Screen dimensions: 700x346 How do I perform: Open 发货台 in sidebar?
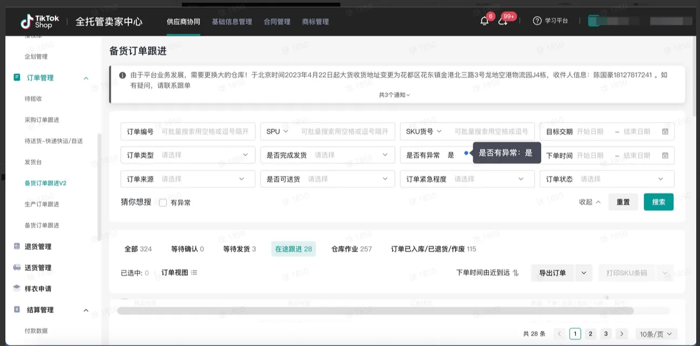tap(33, 162)
